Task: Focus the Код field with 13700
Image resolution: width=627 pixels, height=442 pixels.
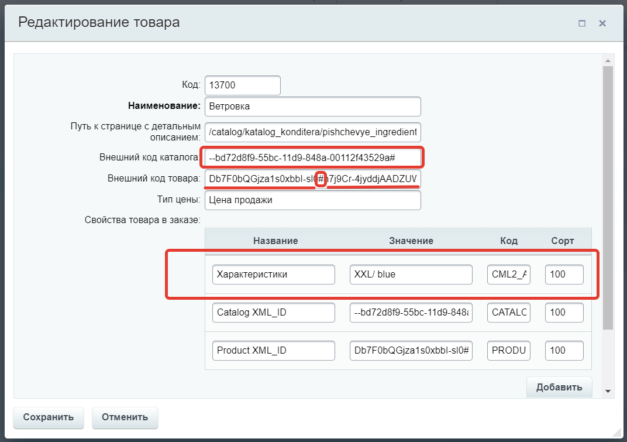Action: (242, 85)
